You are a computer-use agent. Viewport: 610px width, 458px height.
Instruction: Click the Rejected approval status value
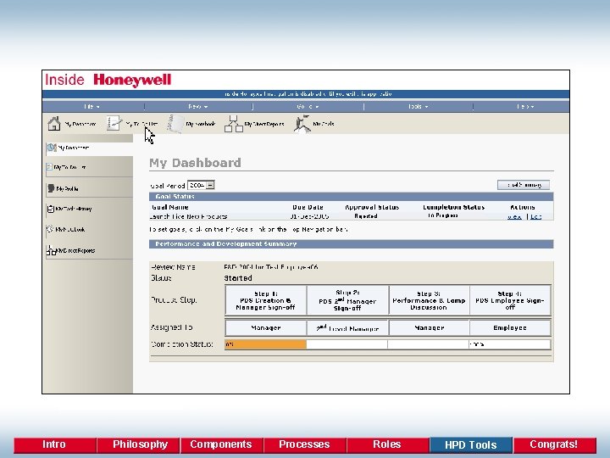pyautogui.click(x=366, y=215)
